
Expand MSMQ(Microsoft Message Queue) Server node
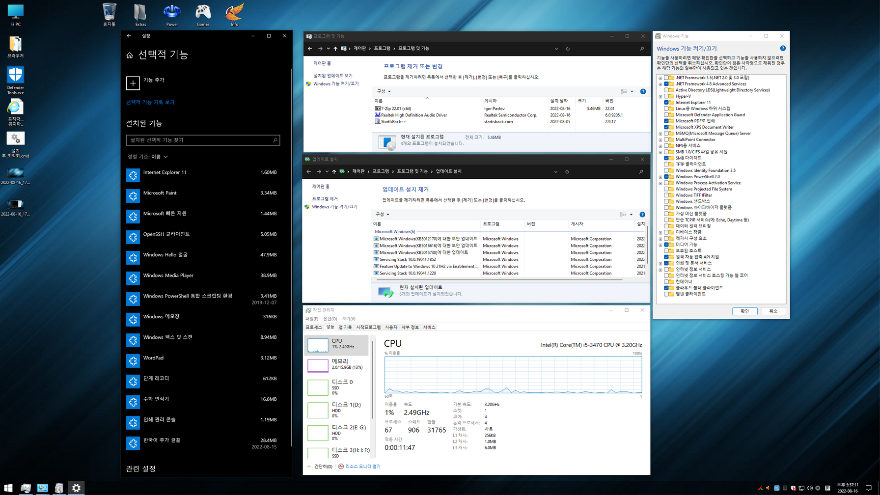(x=660, y=134)
